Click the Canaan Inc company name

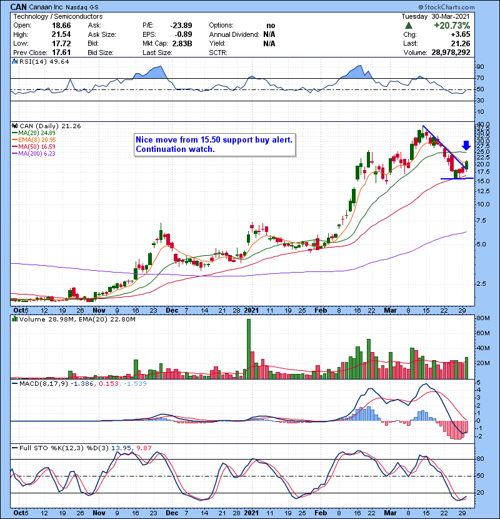[x=46, y=7]
